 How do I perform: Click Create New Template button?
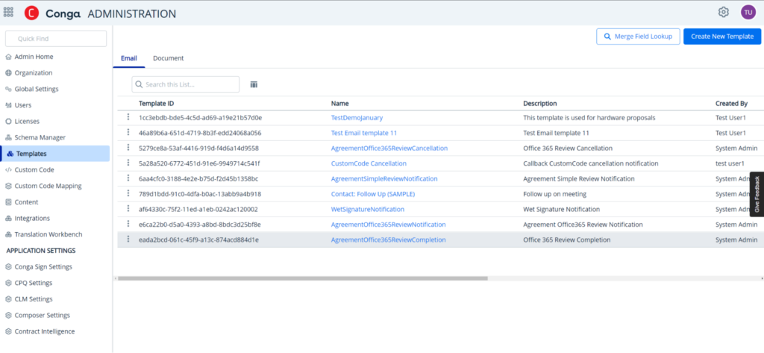[x=722, y=37]
